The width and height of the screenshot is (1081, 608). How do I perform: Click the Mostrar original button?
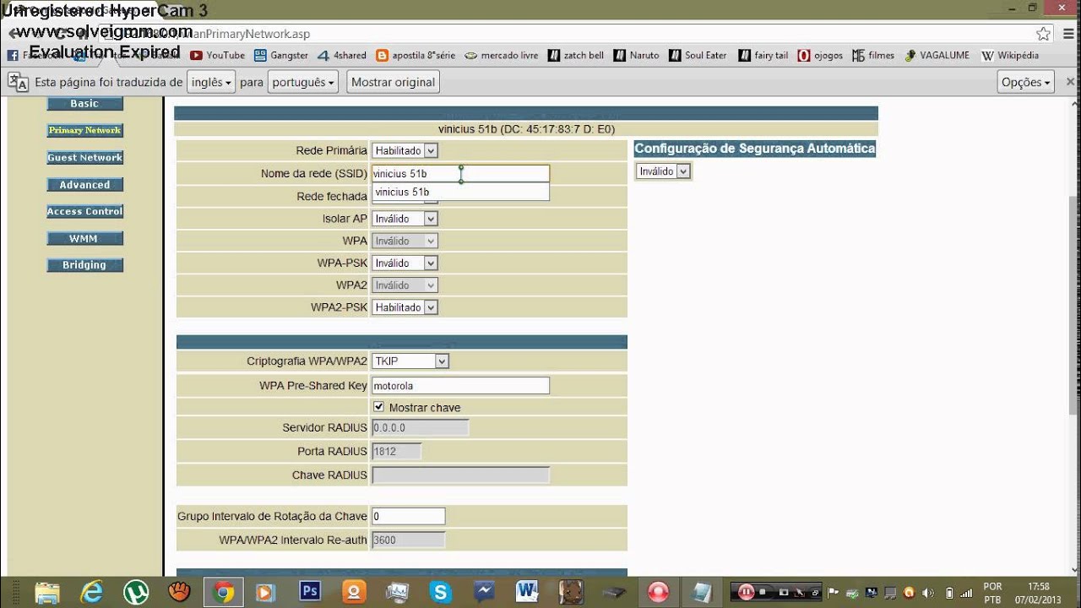tap(393, 82)
